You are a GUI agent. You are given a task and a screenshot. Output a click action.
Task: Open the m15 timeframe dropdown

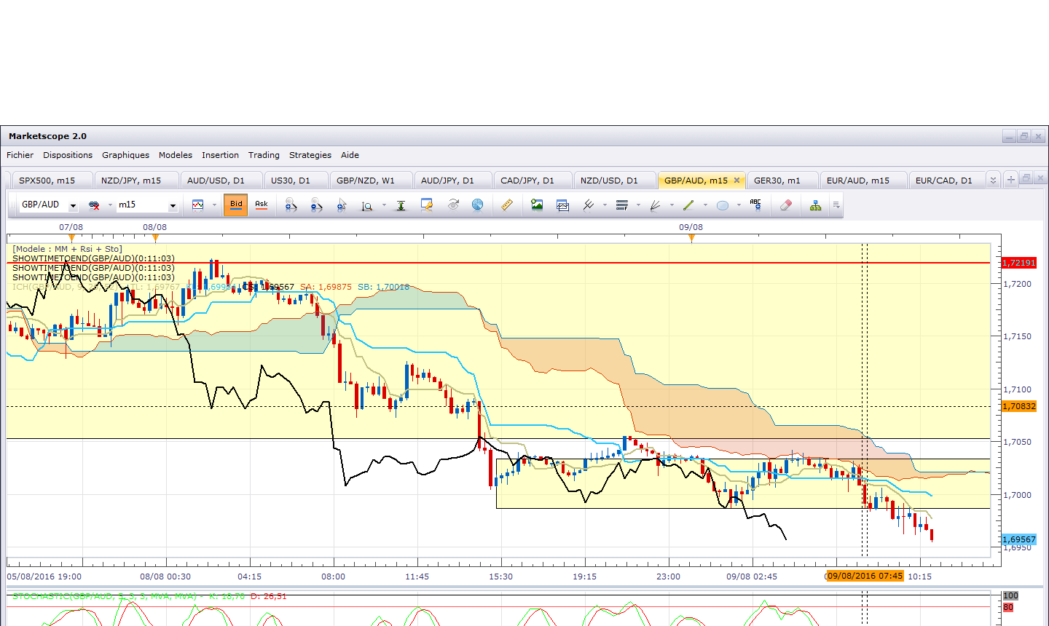(173, 206)
